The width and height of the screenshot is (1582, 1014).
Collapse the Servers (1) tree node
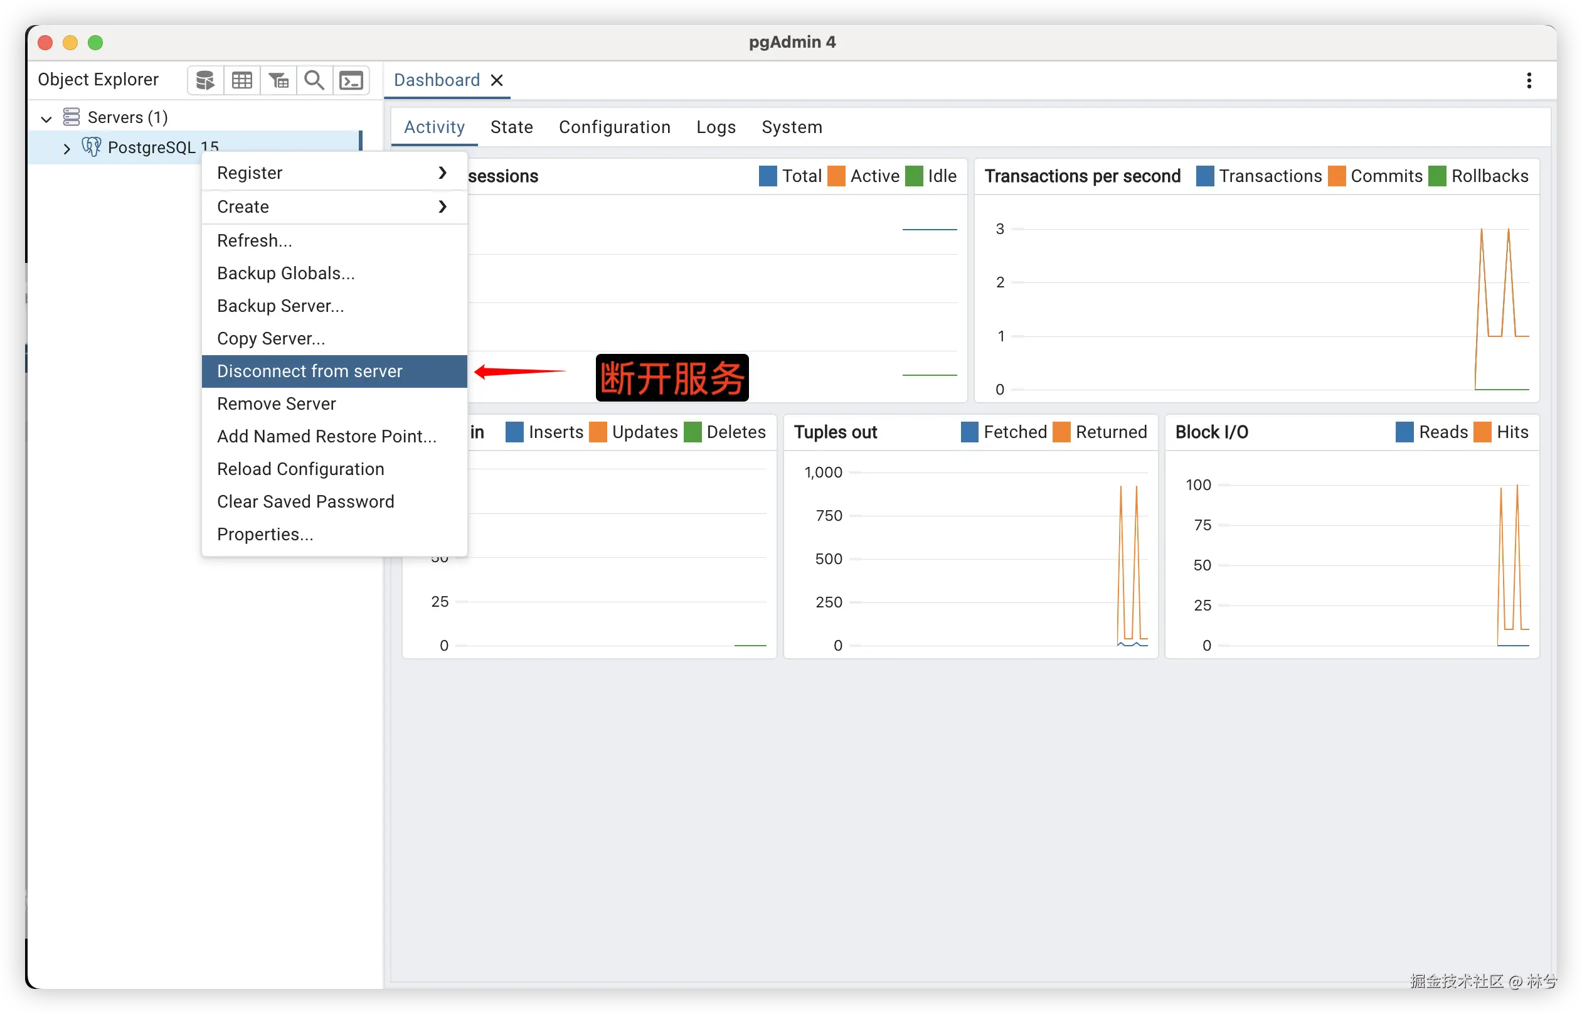46,119
